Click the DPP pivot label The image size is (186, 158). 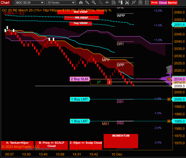(x=121, y=65)
